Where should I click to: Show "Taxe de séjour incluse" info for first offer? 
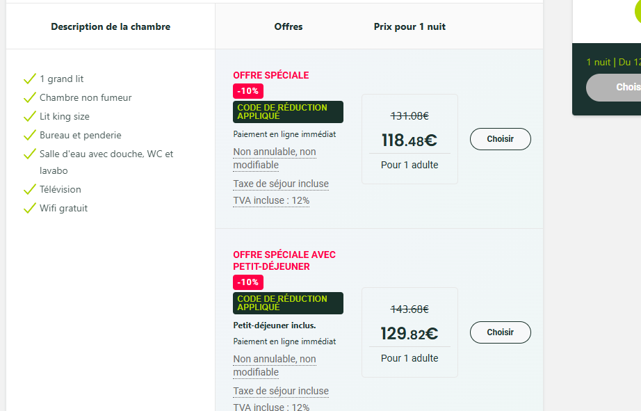(281, 184)
